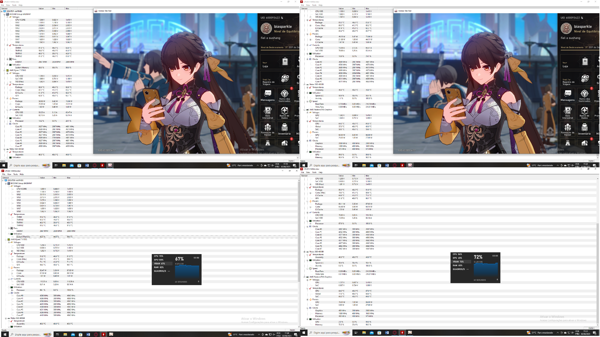
Task: Collapse AMD Radeon(TM) Graphics in the top-right HWMonitor
Action: tap(305, 110)
